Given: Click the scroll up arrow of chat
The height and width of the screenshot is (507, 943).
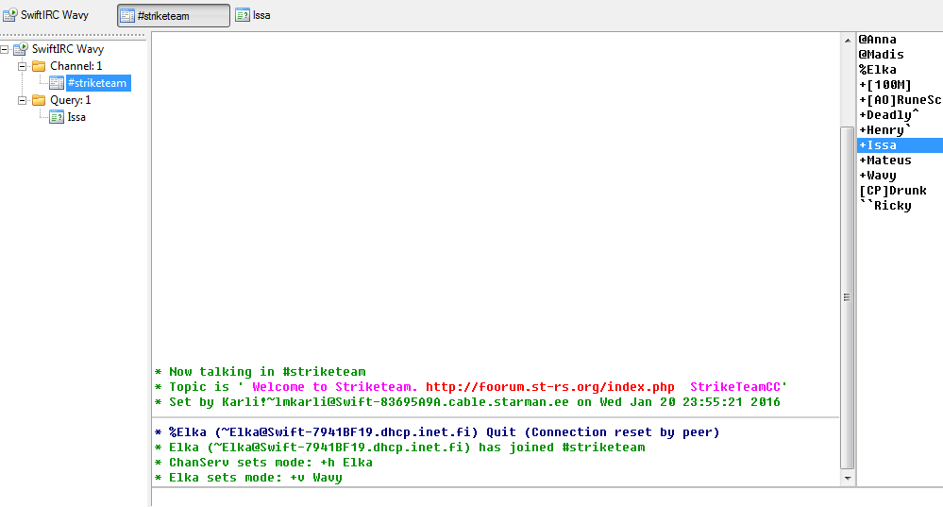Looking at the screenshot, I should point(848,41).
